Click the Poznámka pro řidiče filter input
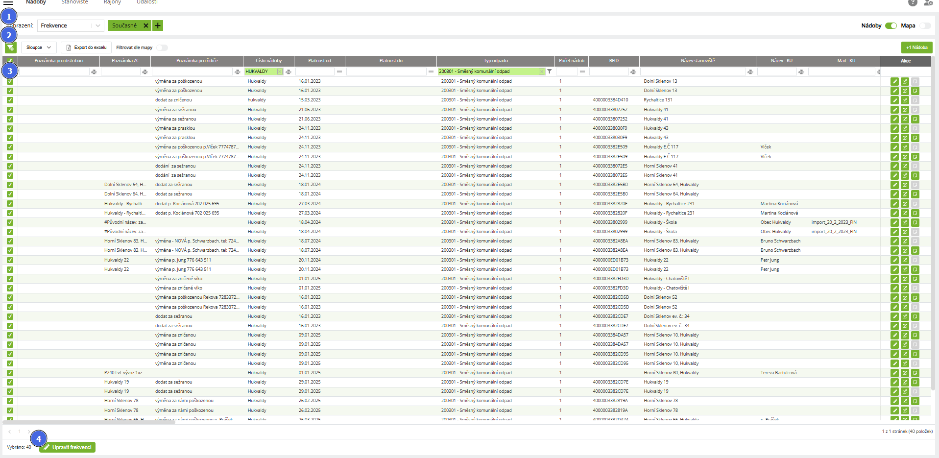Viewport: 939px width, 458px height. tap(192, 72)
